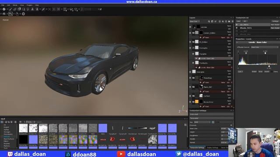Open the File menu

coord(3,5)
